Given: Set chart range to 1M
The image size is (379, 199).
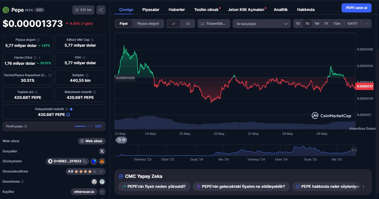Looking at the screenshot, I should (x=317, y=24).
